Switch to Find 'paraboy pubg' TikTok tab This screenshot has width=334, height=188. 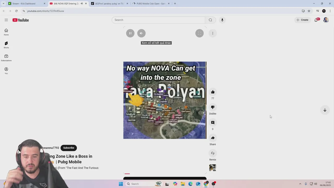tap(110, 4)
